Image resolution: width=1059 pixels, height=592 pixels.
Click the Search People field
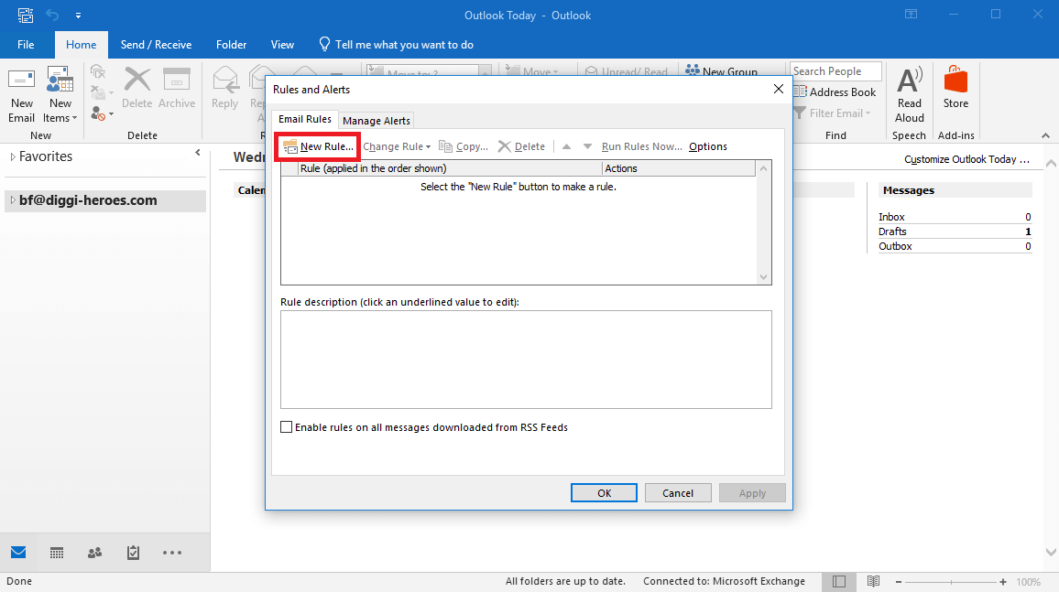pyautogui.click(x=835, y=70)
